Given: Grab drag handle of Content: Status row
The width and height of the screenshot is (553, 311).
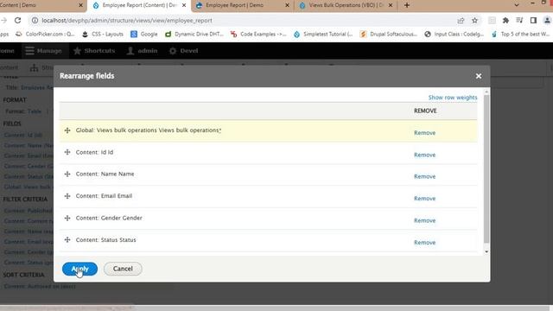Looking at the screenshot, I should (x=67, y=240).
